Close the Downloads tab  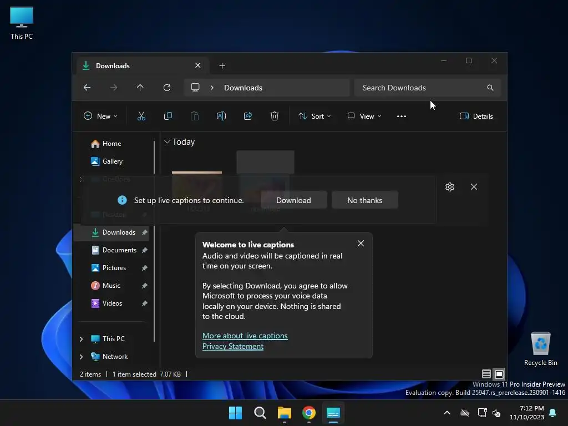[x=198, y=65]
